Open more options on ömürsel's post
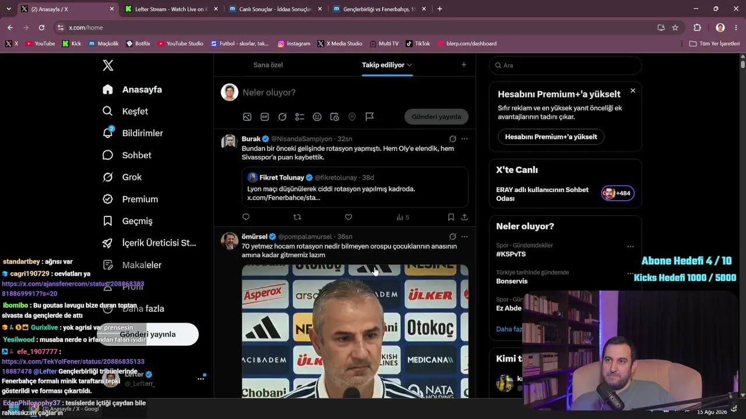 pos(465,237)
